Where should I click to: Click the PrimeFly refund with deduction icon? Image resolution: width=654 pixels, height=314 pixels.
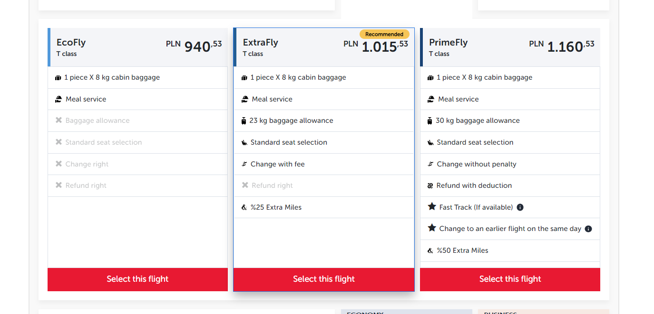430,185
